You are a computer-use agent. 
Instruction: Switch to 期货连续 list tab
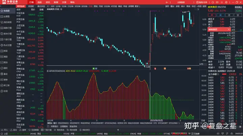click(21, 6)
